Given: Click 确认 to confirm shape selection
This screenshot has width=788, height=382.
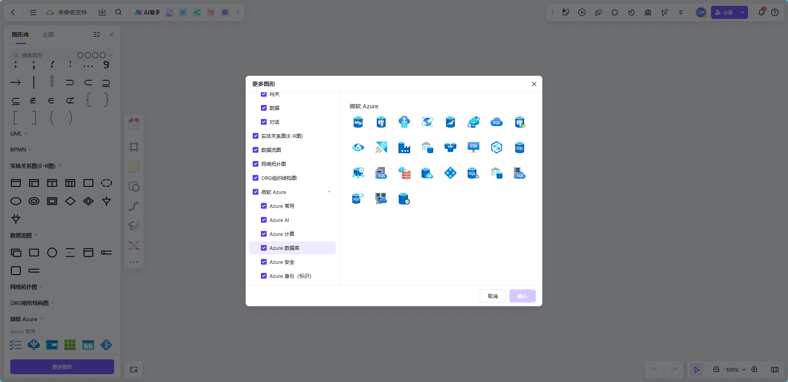Looking at the screenshot, I should [523, 296].
